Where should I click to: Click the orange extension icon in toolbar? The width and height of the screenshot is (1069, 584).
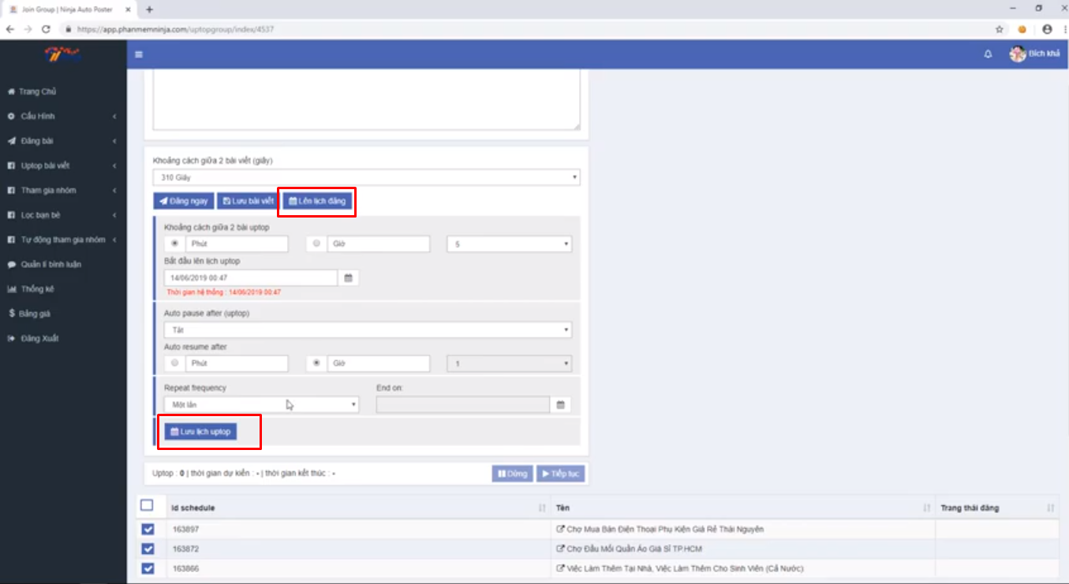pos(1022,29)
